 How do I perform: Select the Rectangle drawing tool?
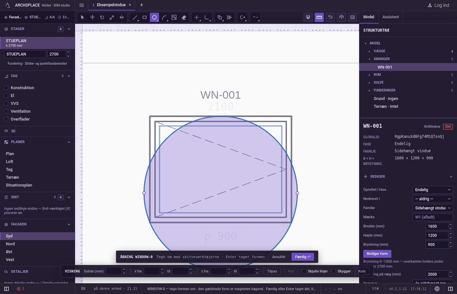tap(145, 17)
